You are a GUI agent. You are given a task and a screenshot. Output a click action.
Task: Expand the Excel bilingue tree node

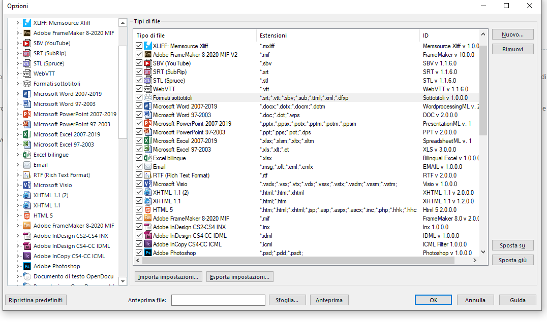[17, 155]
